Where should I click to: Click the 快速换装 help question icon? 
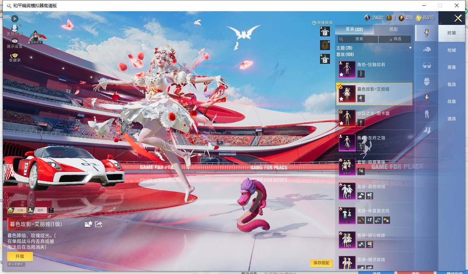click(314, 23)
